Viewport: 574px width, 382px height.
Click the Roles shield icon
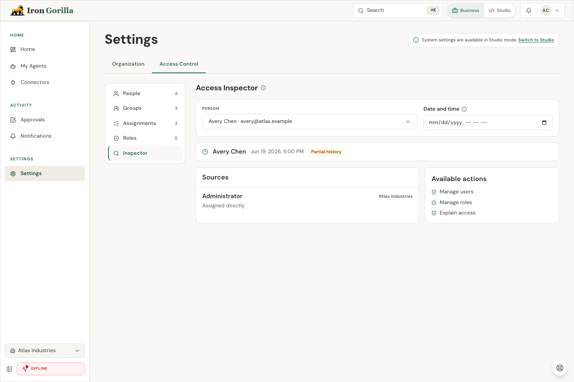coord(116,138)
